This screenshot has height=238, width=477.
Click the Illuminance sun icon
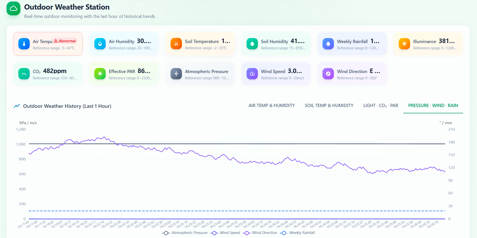click(404, 44)
